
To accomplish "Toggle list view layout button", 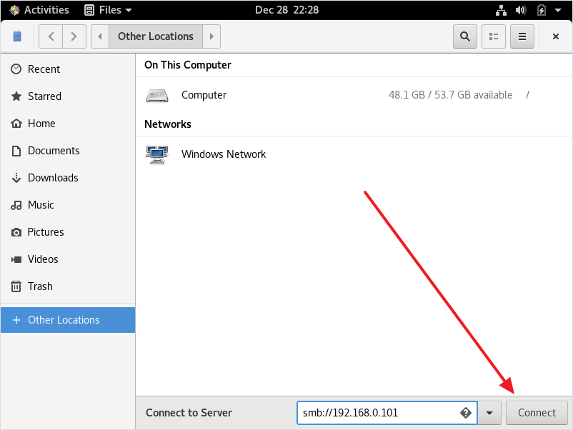I will point(493,36).
